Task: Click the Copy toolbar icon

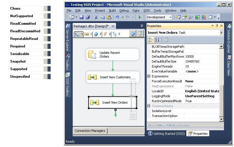Action: pos(102,17)
